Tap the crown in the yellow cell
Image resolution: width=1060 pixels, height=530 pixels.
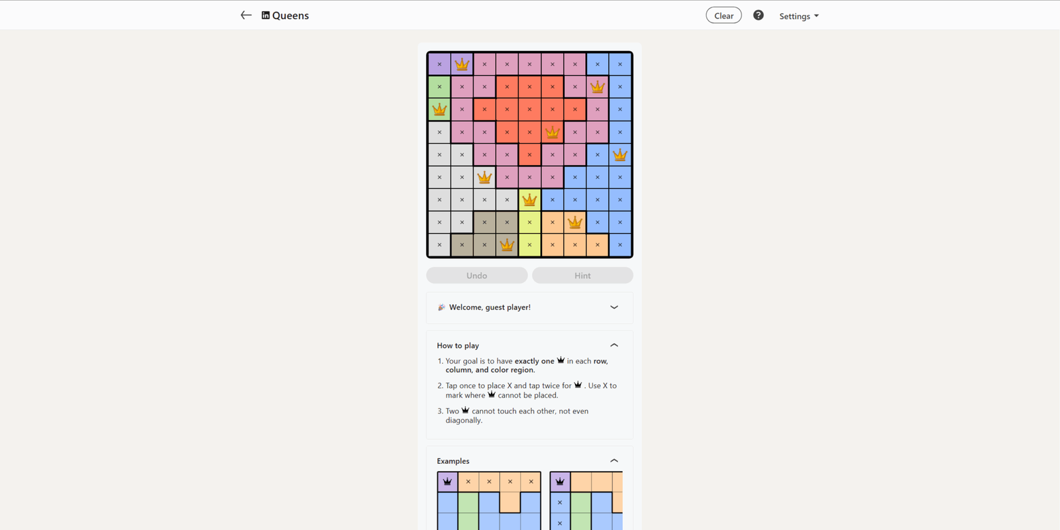click(529, 199)
